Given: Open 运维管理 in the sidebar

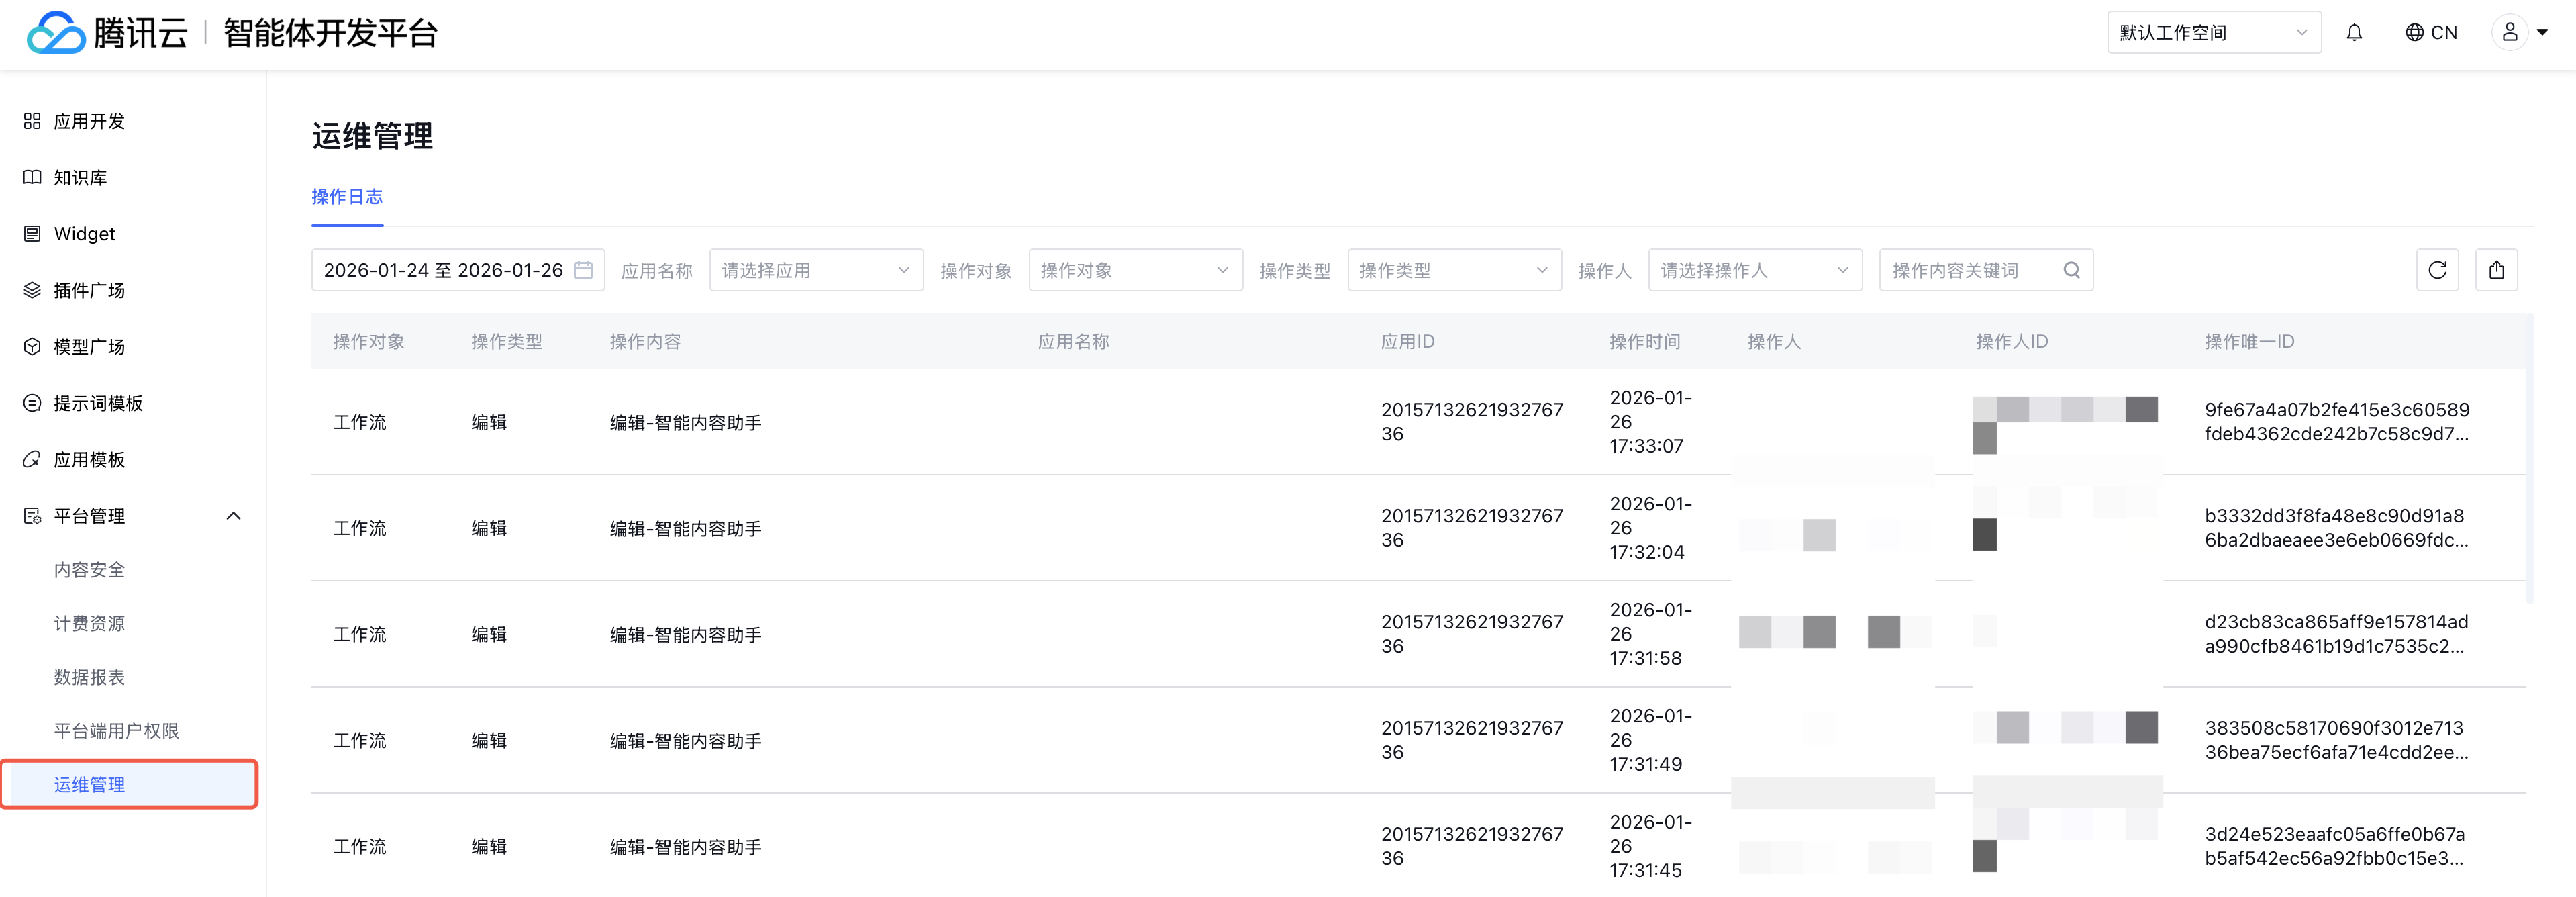Looking at the screenshot, I should [90, 785].
